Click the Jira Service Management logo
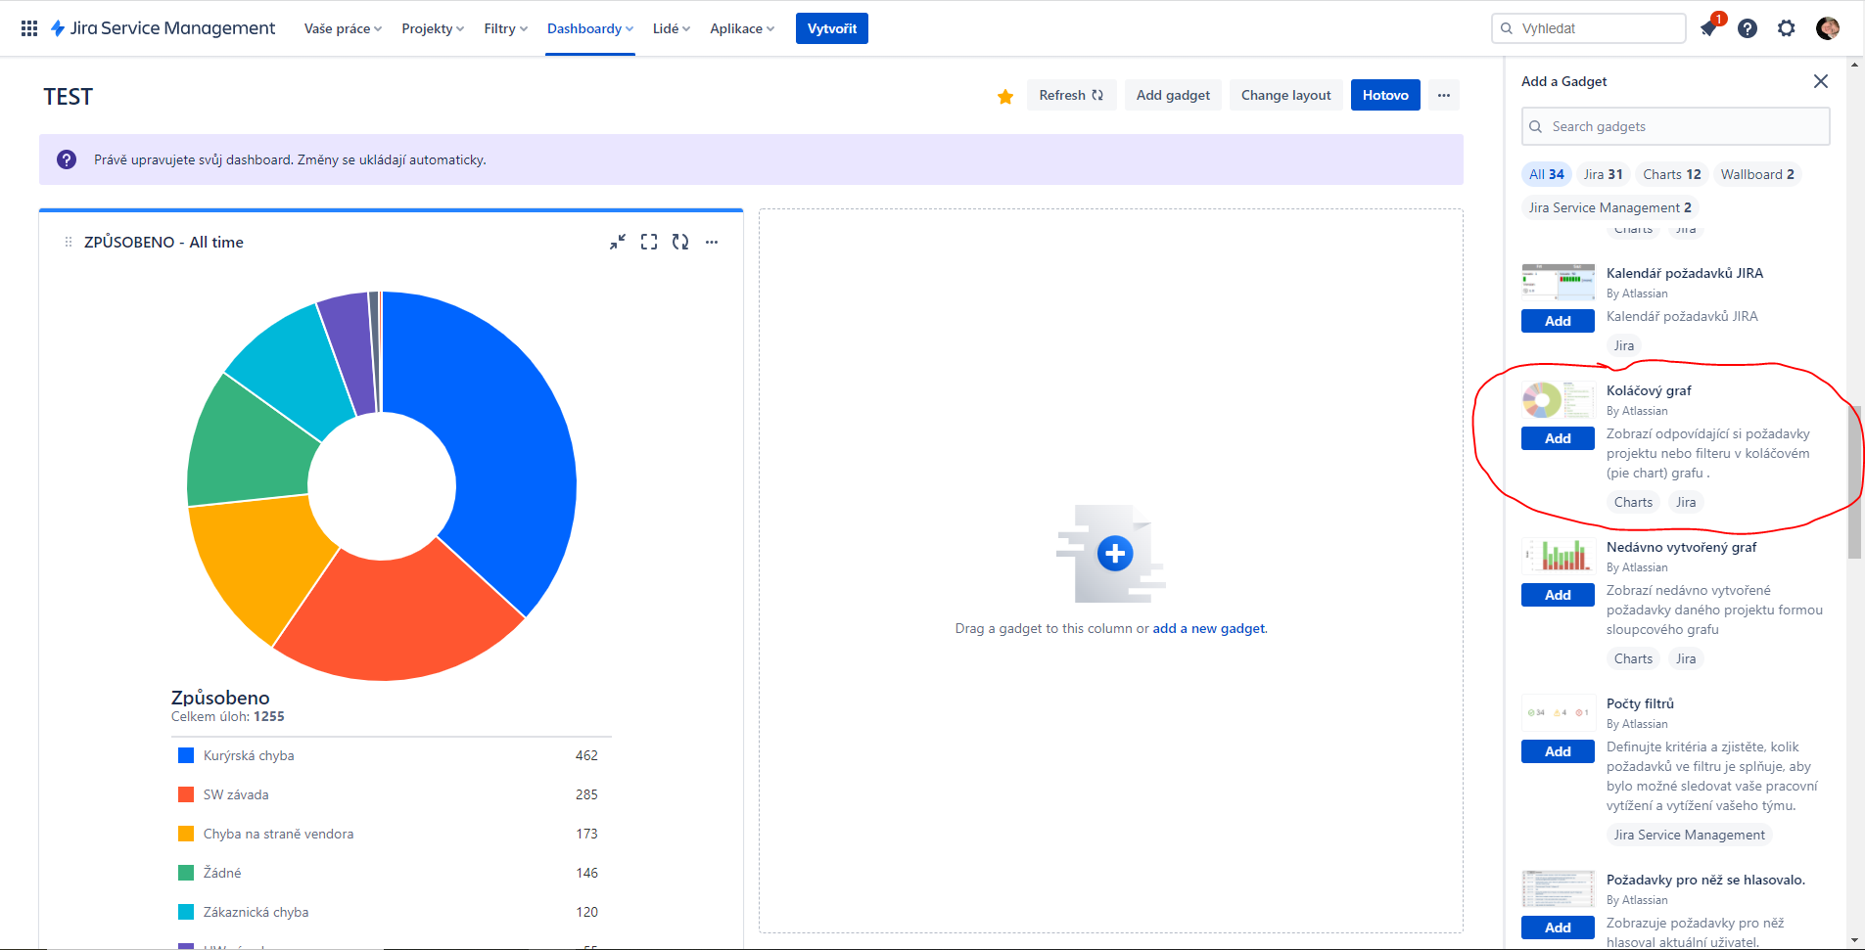 click(163, 28)
